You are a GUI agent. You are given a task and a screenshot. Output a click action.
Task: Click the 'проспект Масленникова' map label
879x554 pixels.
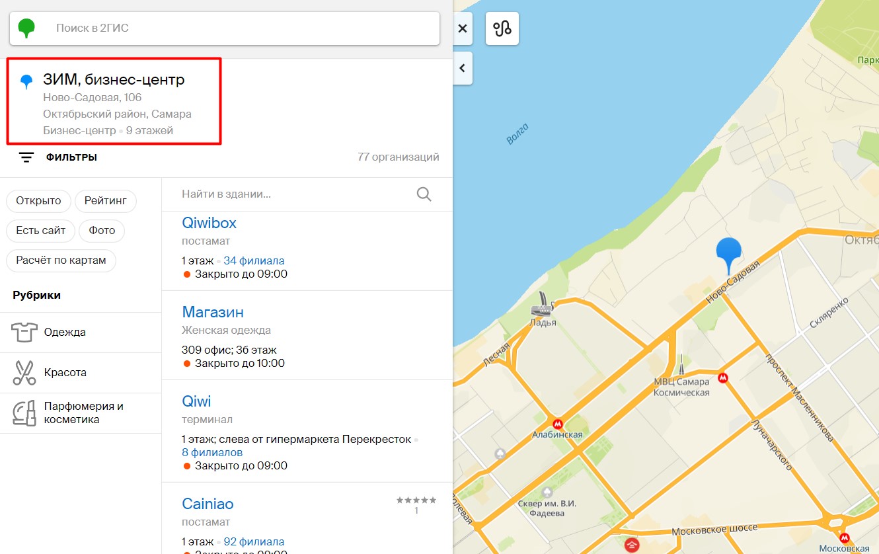tap(800, 399)
